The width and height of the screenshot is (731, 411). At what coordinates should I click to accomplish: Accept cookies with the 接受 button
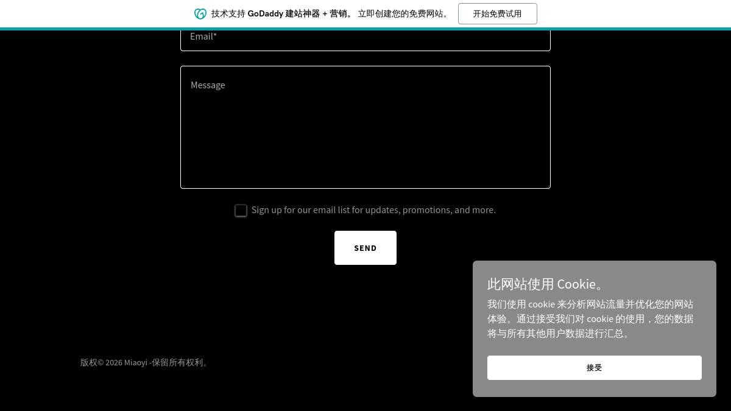click(595, 368)
